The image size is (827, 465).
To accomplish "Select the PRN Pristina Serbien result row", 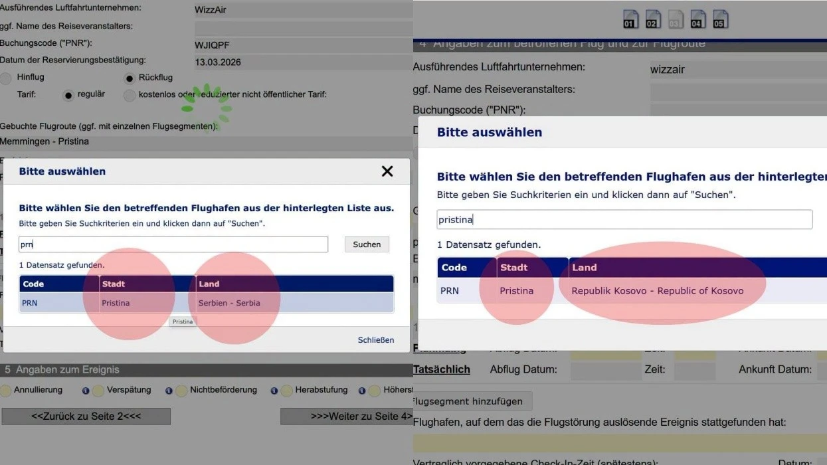I will click(x=207, y=303).
